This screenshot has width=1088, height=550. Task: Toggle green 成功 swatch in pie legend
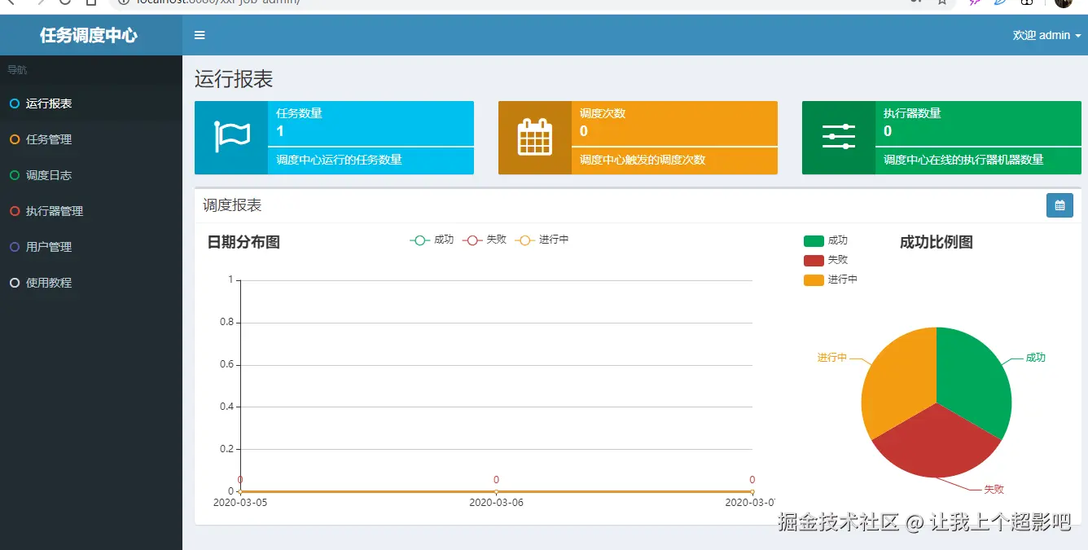(814, 240)
